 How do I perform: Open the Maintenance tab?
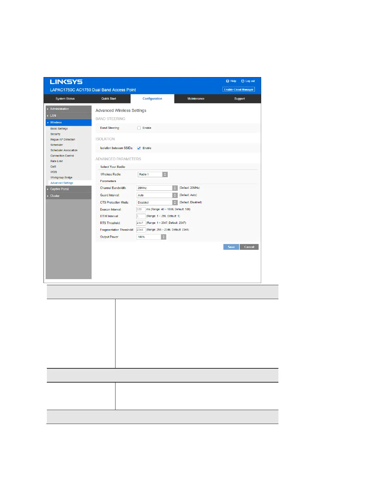click(196, 99)
